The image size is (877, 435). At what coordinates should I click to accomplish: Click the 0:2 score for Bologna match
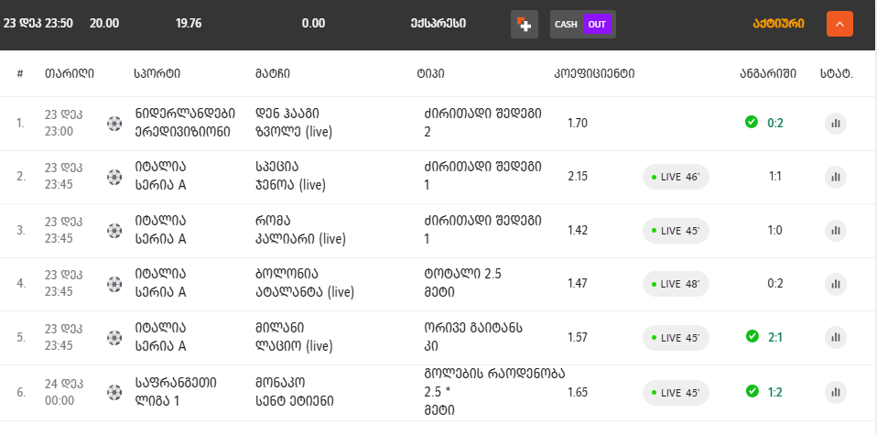coord(775,283)
